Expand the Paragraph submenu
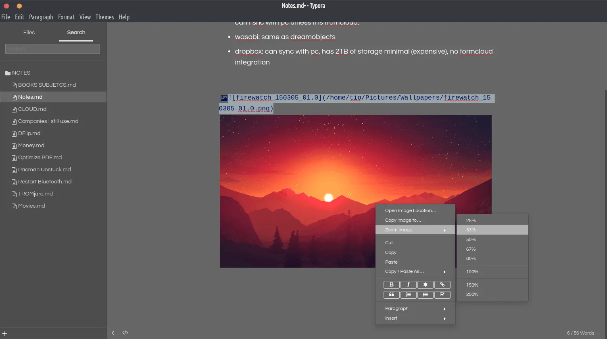Viewport: 607px width, 339px height. 415,309
